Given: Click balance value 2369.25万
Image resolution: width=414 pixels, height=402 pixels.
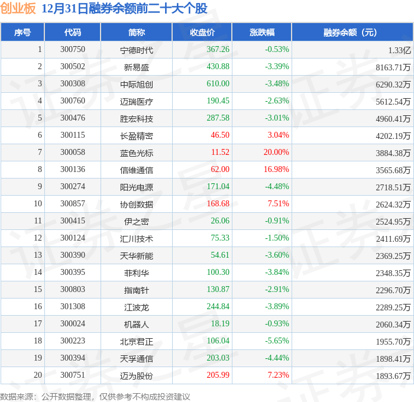Looking at the screenshot, I should click(393, 256).
